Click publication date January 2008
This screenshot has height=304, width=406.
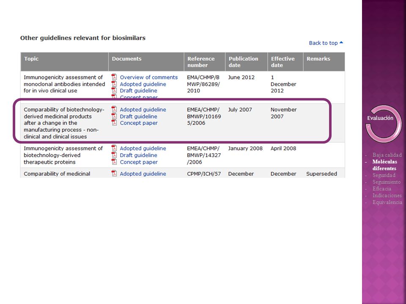(x=245, y=148)
